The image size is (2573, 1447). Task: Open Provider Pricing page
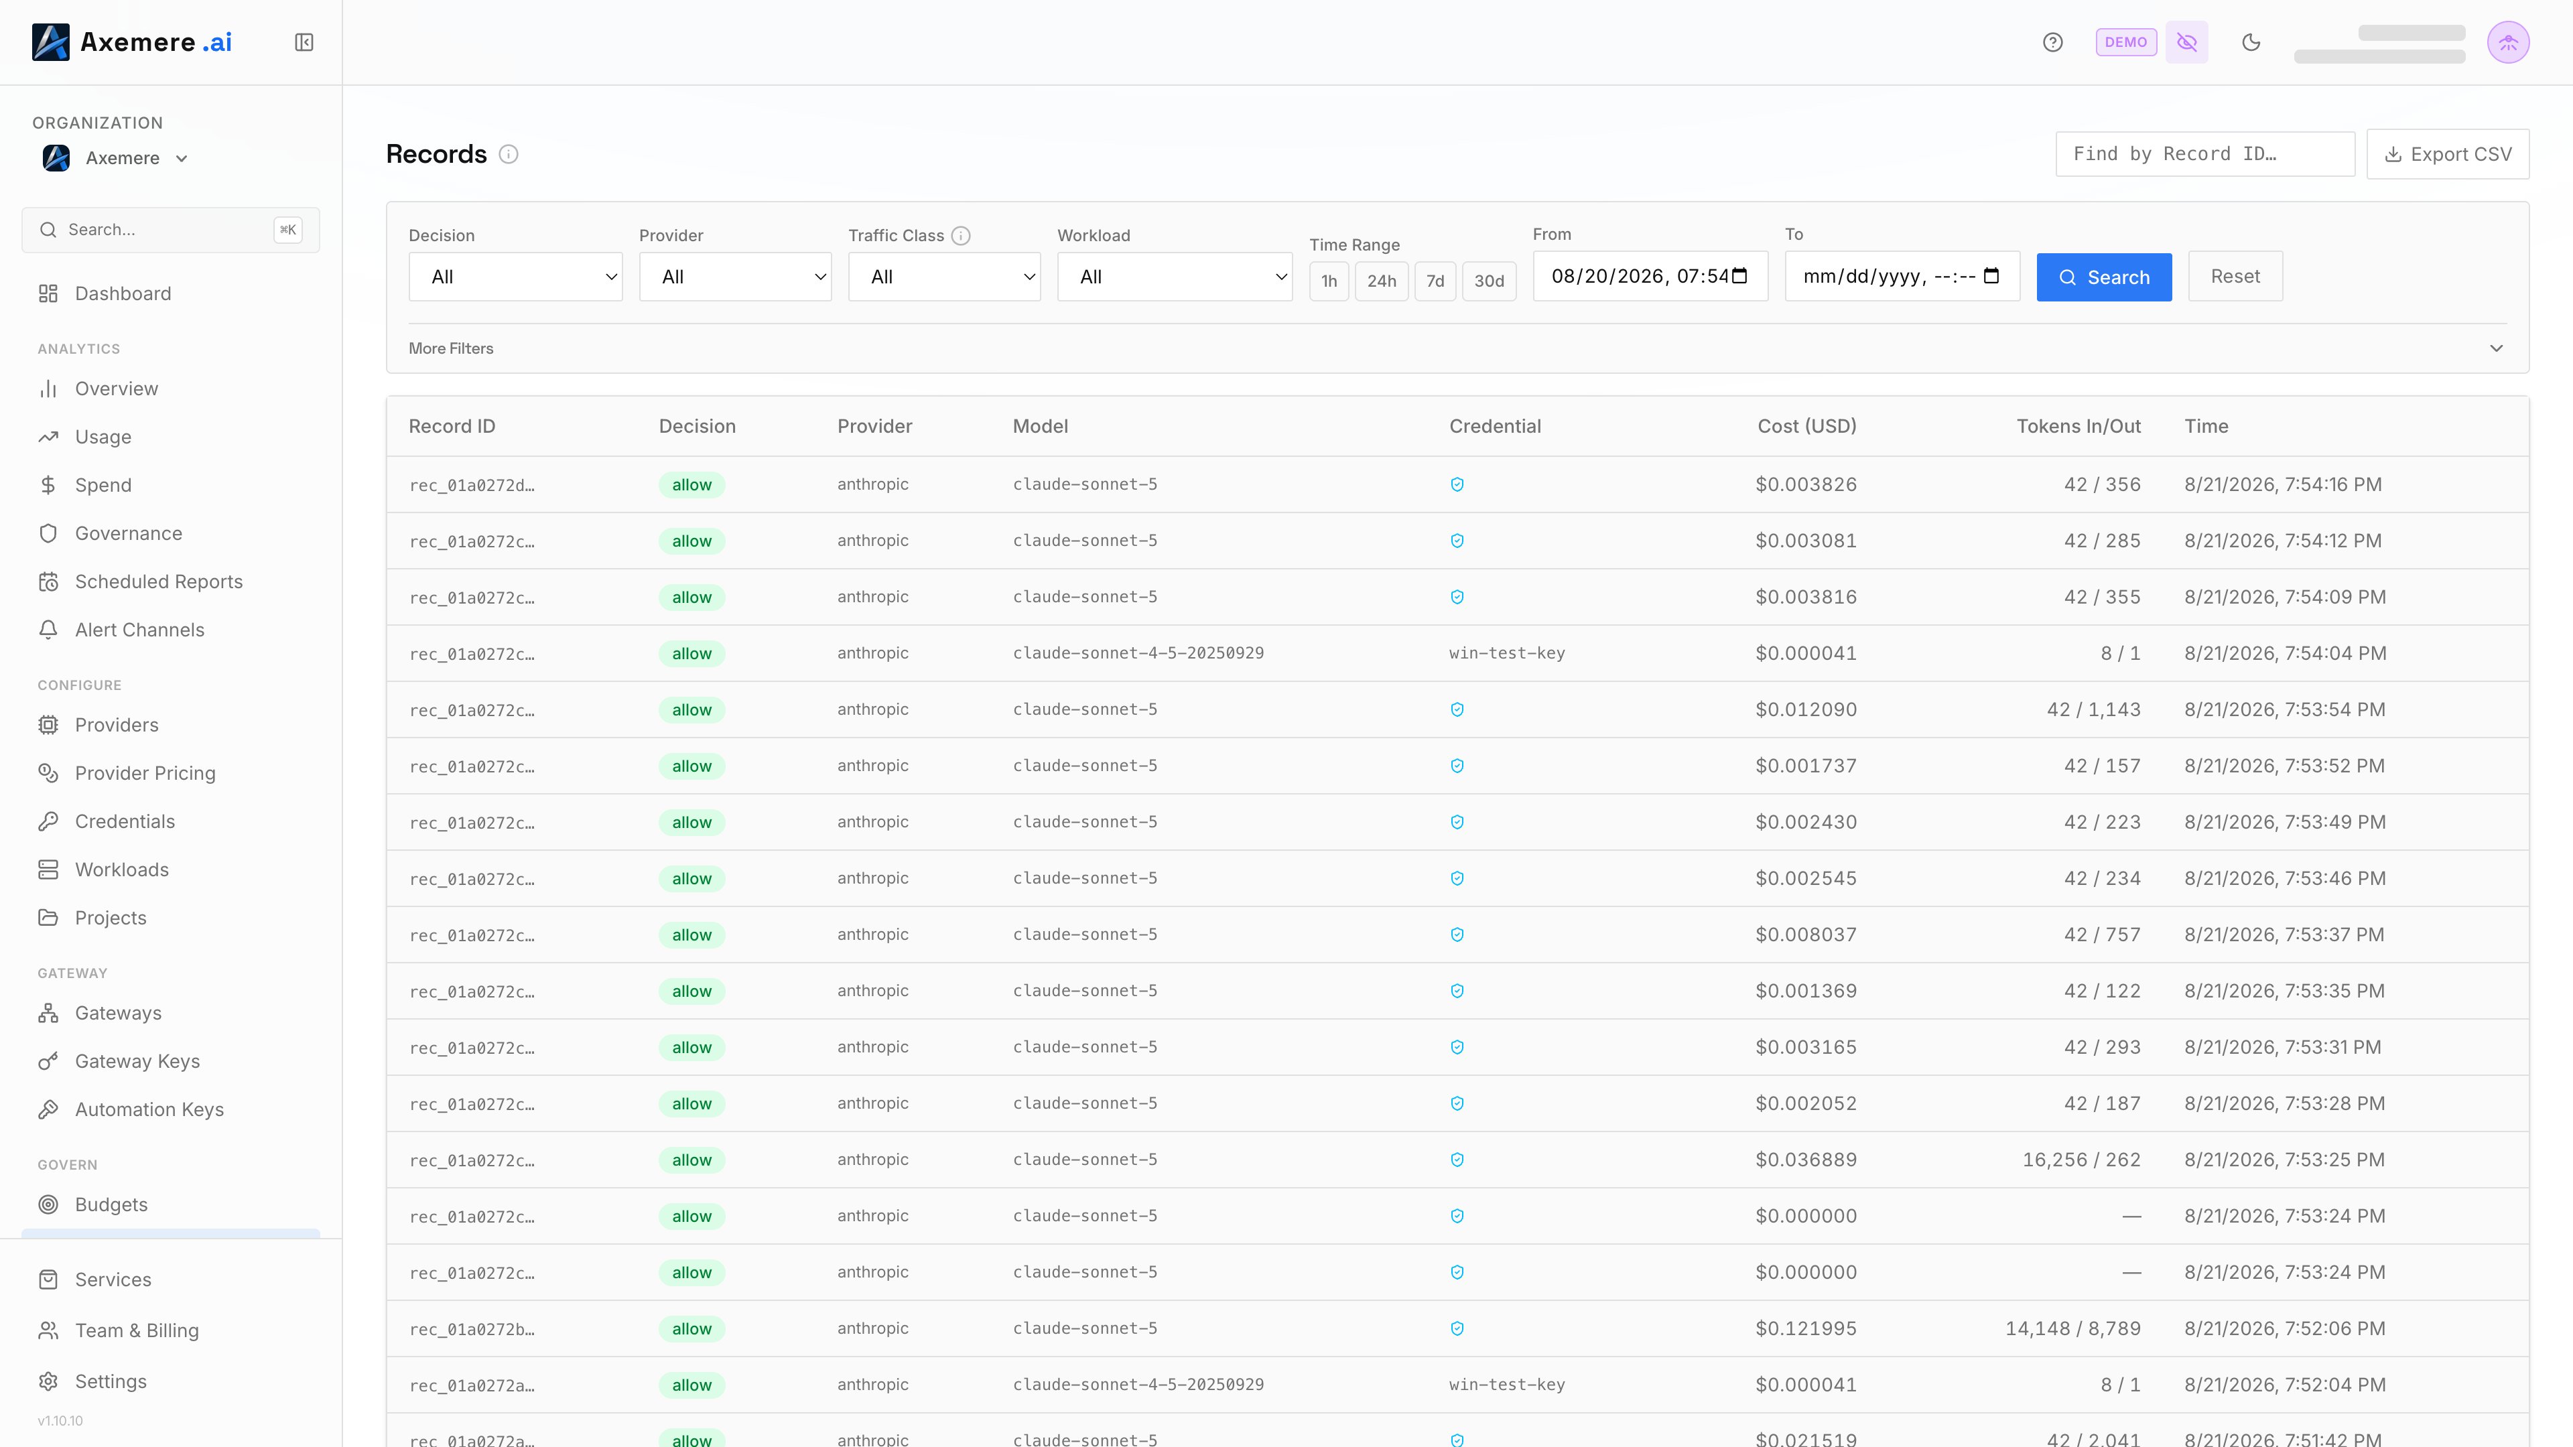point(171,773)
